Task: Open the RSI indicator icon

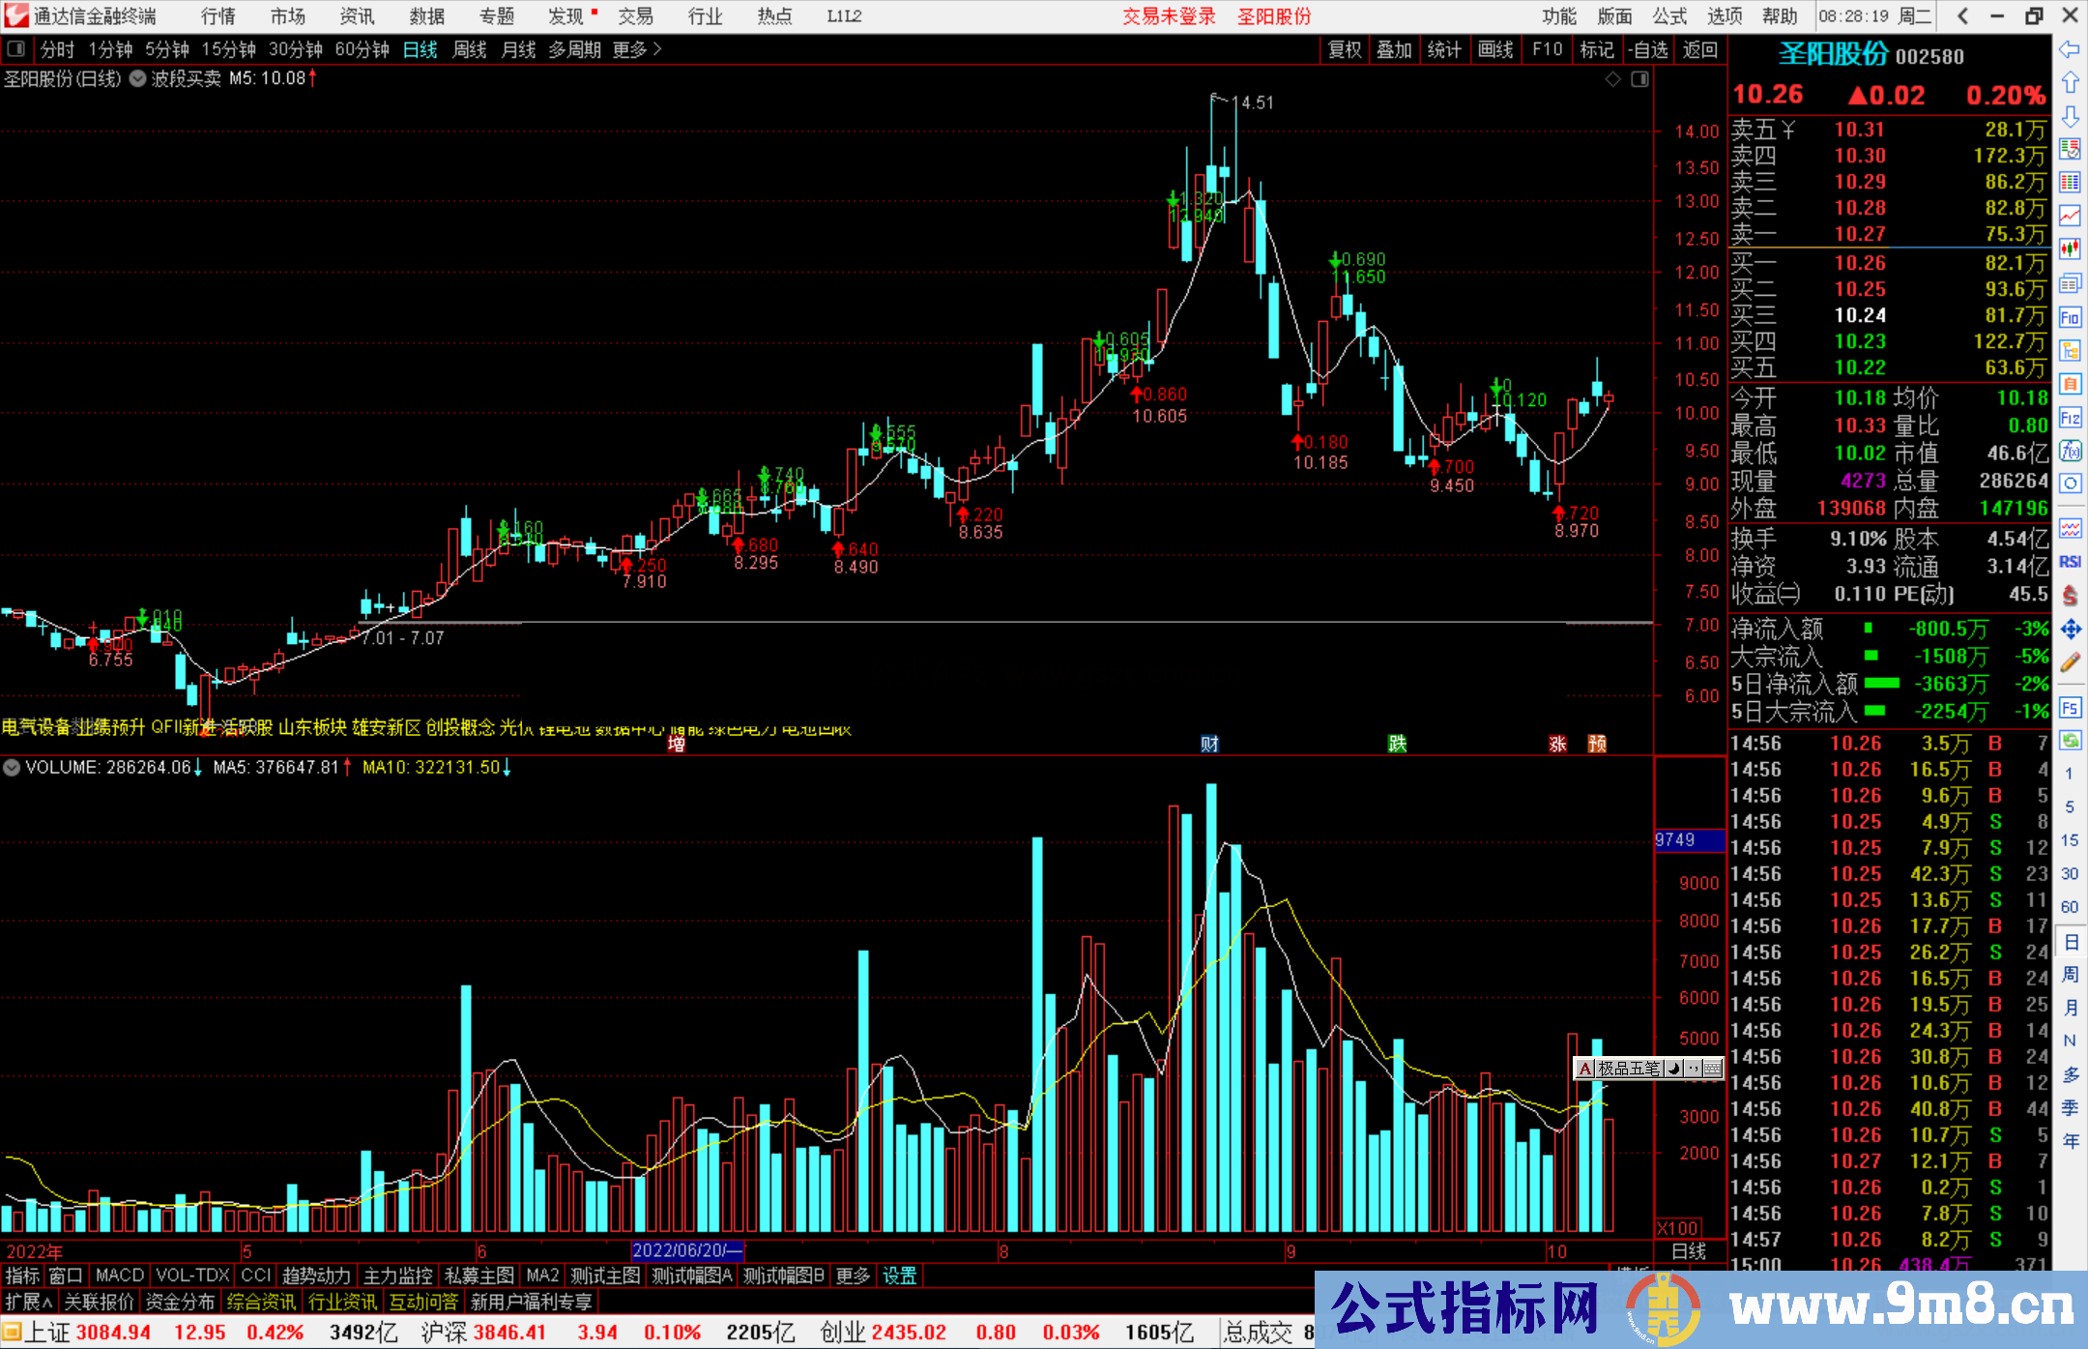Action: (x=2070, y=562)
